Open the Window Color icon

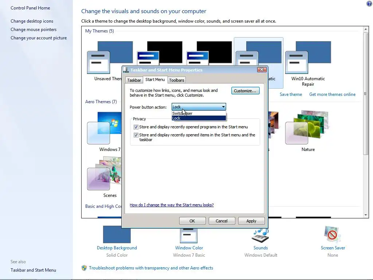(188, 236)
